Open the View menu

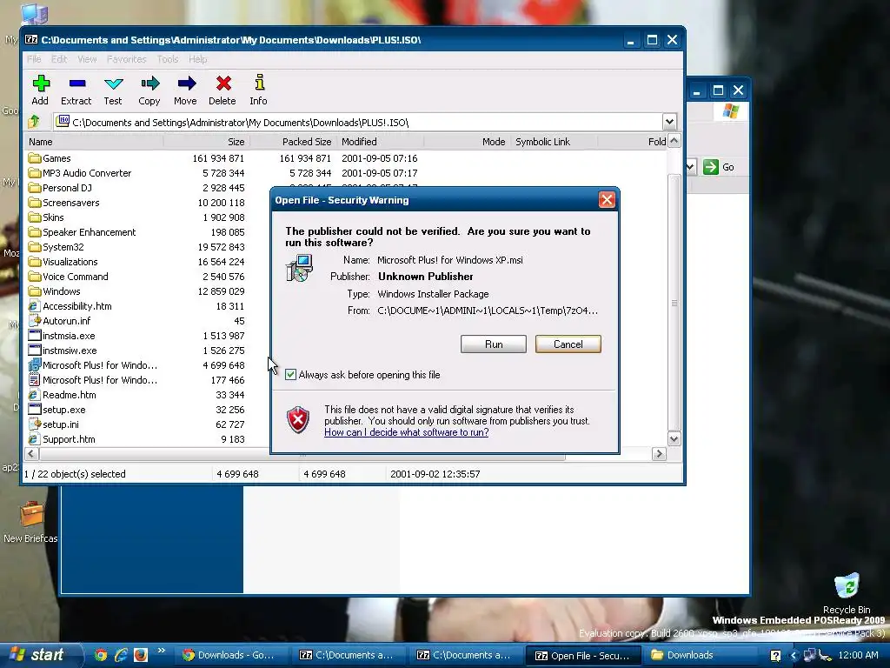87,59
